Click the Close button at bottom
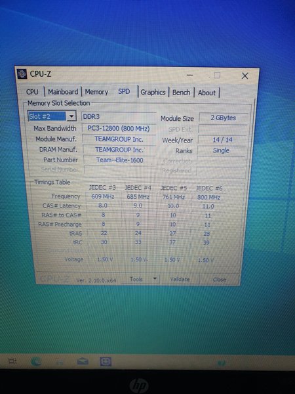Screen dimensions: 295x394 [x=219, y=280]
